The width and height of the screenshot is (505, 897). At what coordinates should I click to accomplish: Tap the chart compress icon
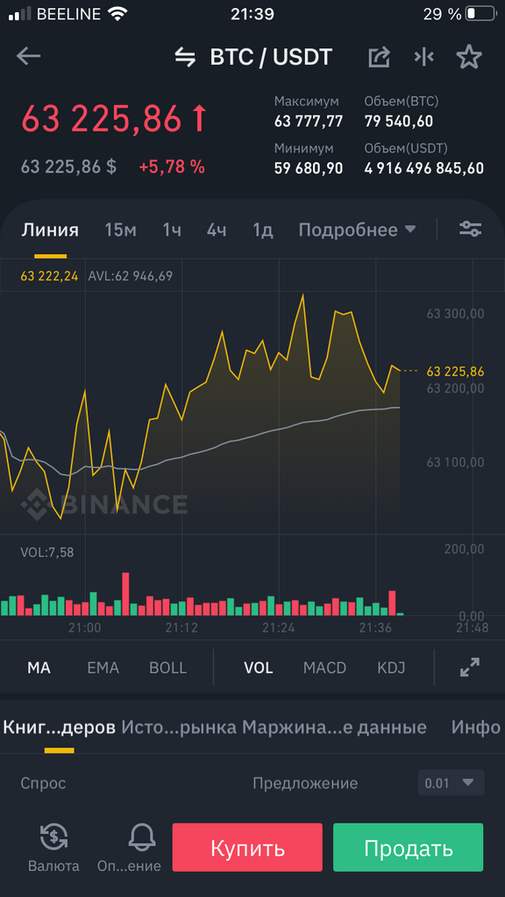point(423,57)
